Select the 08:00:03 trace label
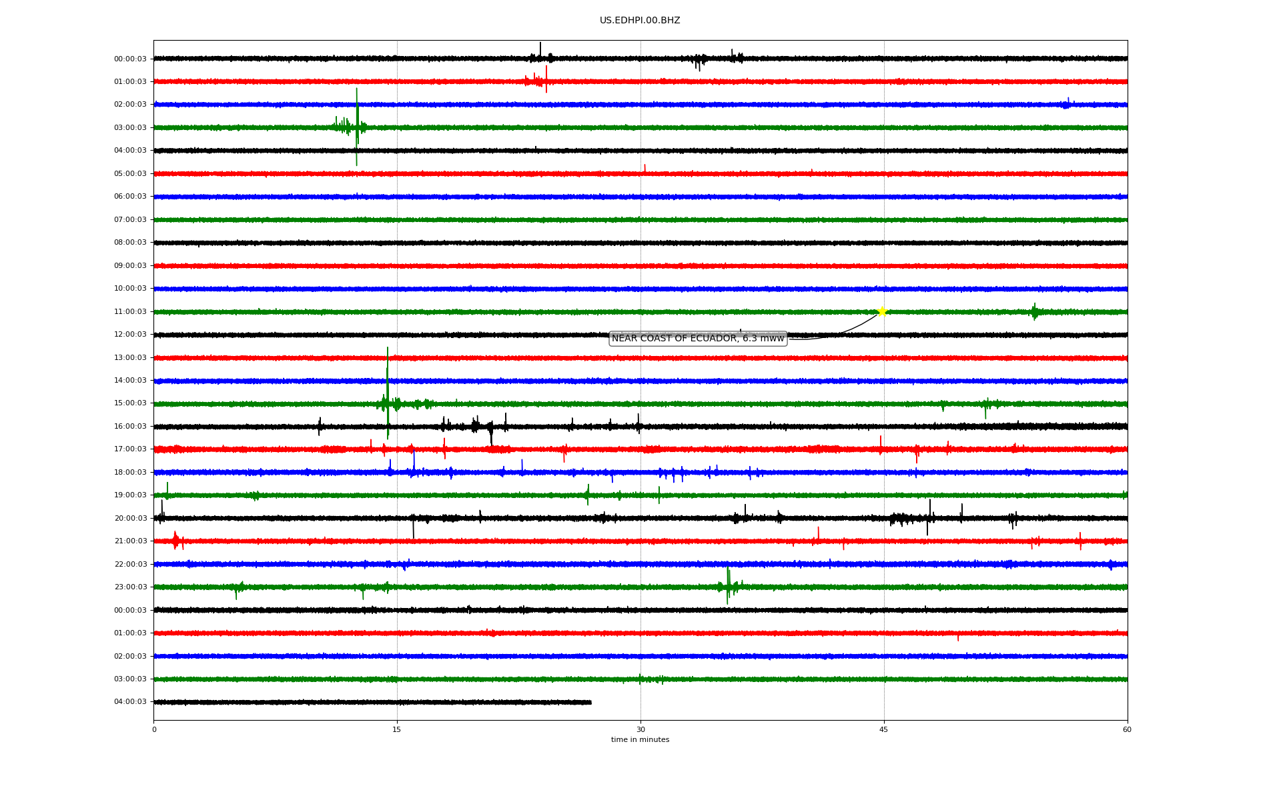The image size is (1281, 800). (130, 243)
